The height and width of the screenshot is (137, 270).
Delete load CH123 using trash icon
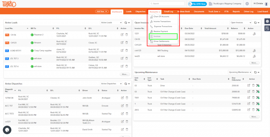pos(127,43)
